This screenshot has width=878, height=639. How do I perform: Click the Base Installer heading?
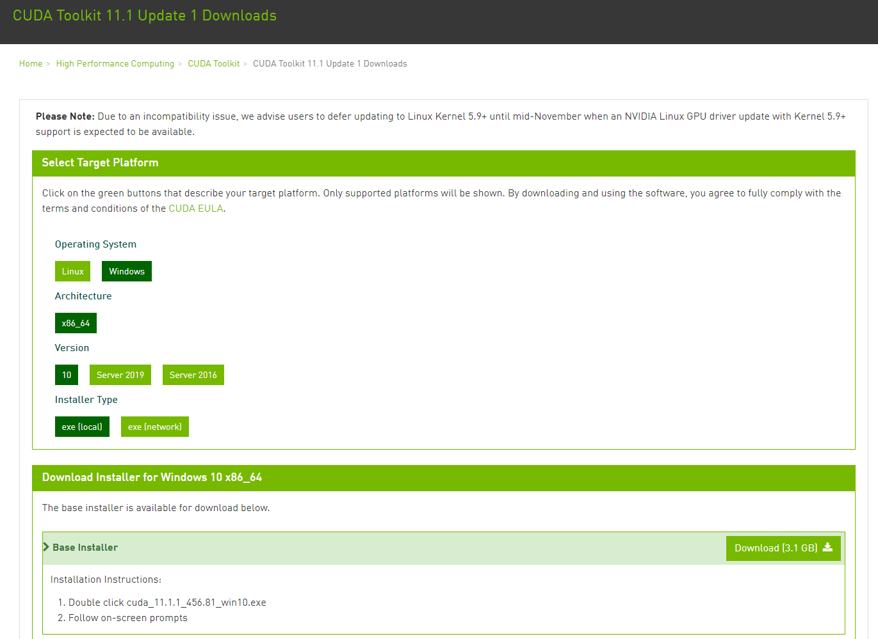coord(85,548)
